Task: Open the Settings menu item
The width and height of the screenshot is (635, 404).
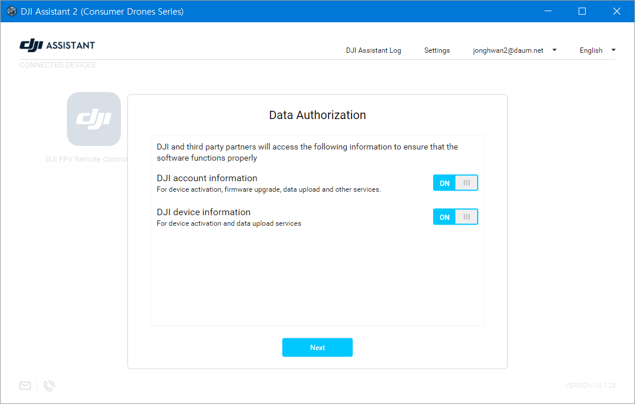Action: coord(437,50)
